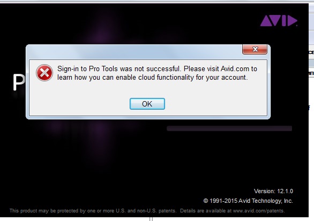Open the www.avid.com/patents address text
314x221 pixels.
pos(259,211)
